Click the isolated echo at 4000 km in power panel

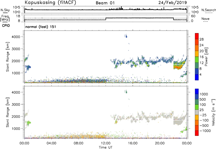[x=126, y=36]
